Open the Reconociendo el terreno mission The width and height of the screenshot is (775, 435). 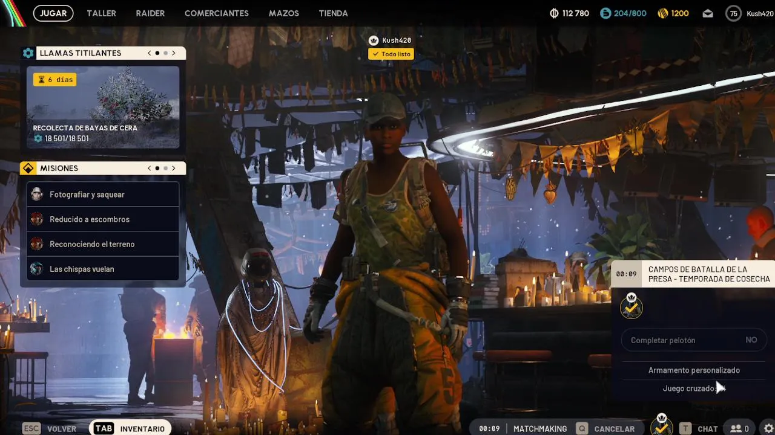coord(103,244)
